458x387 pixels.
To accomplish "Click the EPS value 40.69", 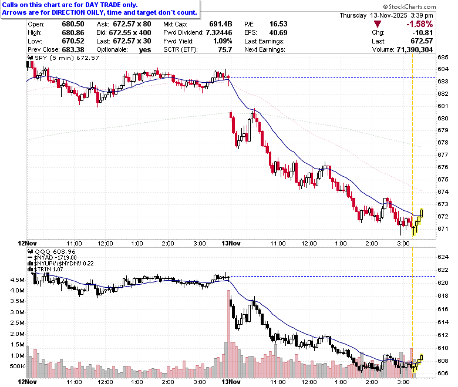I will tap(278, 33).
